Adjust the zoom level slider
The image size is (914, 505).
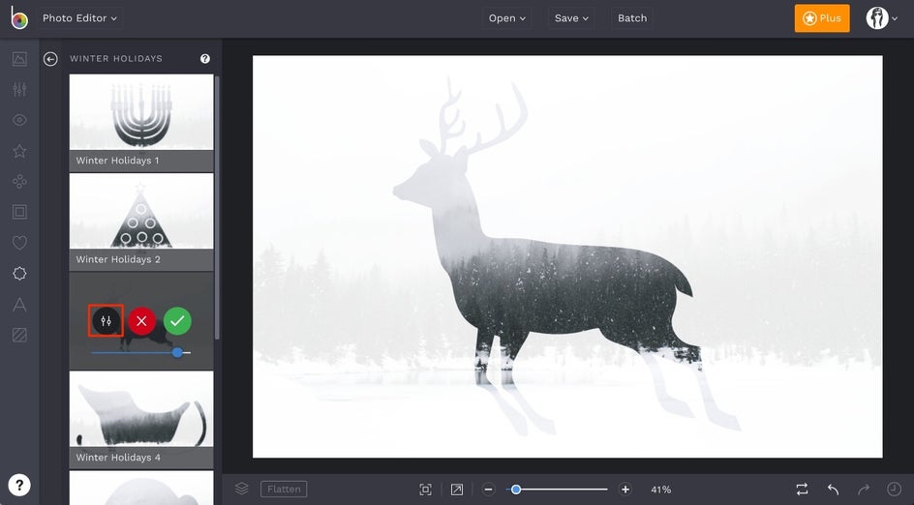pos(557,490)
